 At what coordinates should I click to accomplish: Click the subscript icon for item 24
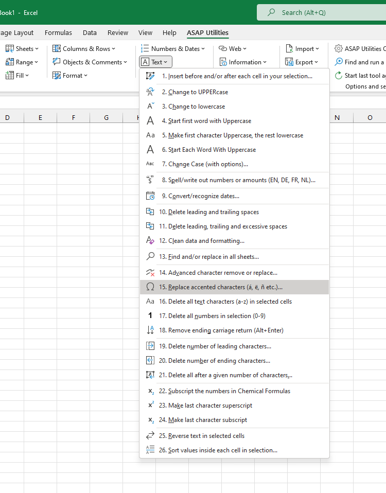pyautogui.click(x=151, y=420)
